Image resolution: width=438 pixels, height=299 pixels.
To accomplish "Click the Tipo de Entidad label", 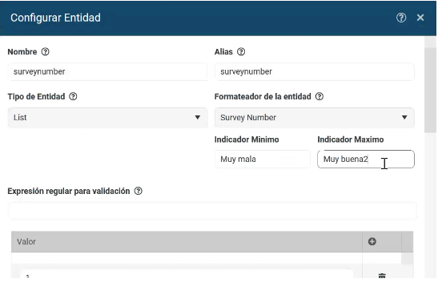I will [36, 96].
